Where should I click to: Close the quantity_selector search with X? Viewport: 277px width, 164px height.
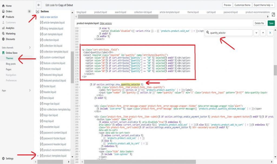270,33
